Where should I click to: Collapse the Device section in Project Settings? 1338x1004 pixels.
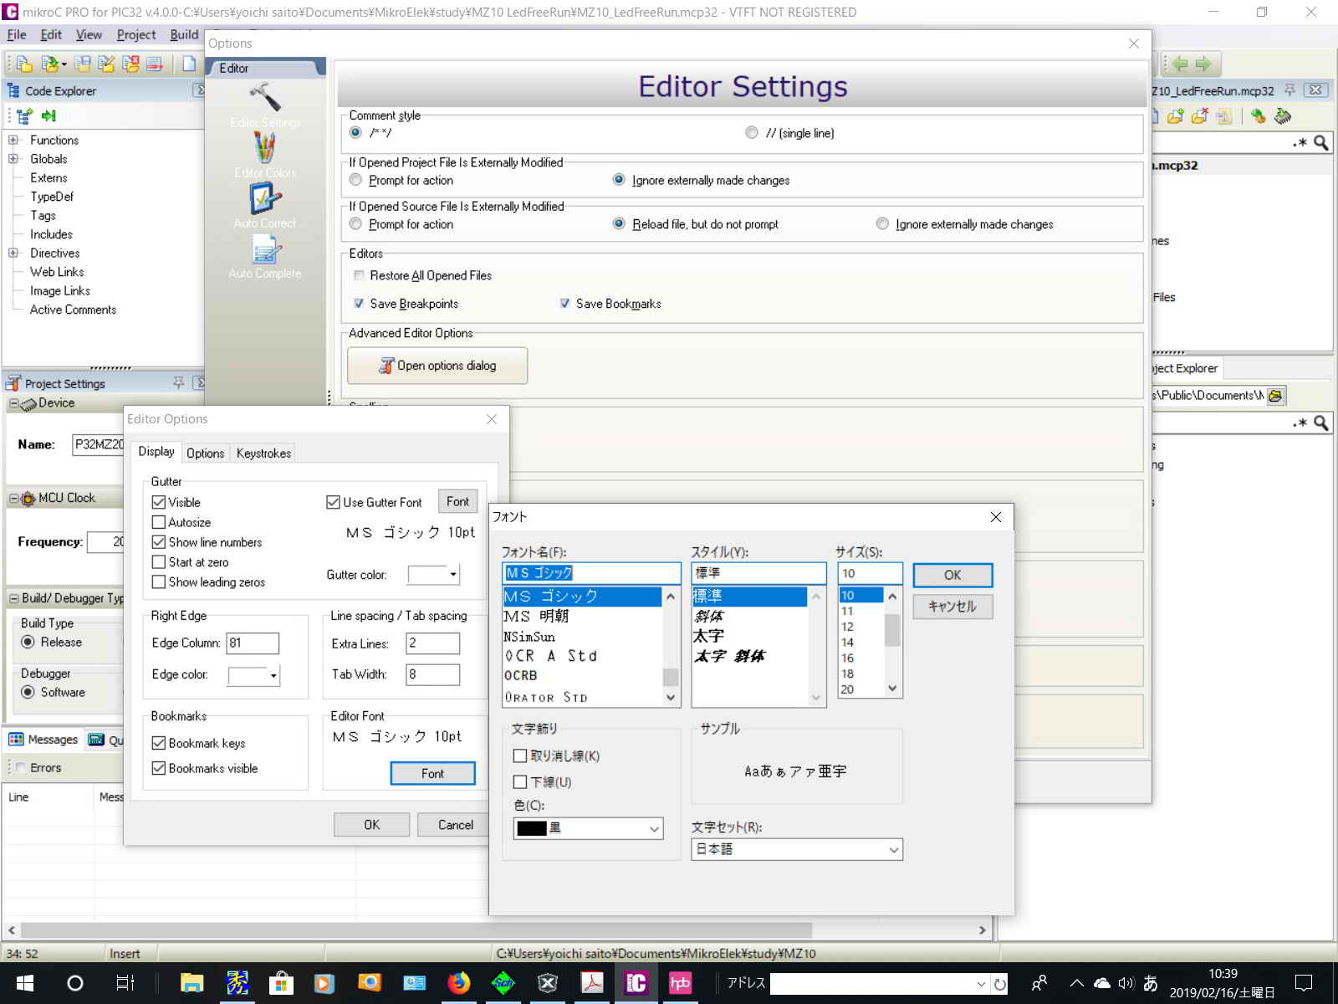pos(14,403)
